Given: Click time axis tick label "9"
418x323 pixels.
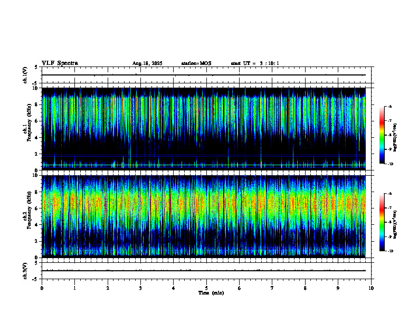Looking at the screenshot, I should coord(338,288).
